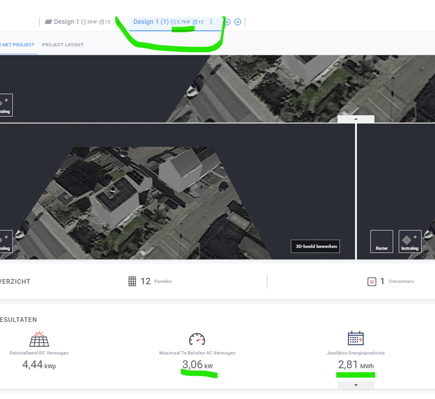
Task: Add a new design with plus icon
Action: 227,22
